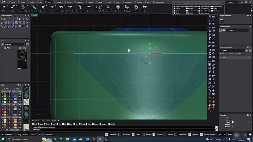Screen dimensions: 253x142
Task: Open the Transform ribbon tab
Action: (79, 2)
